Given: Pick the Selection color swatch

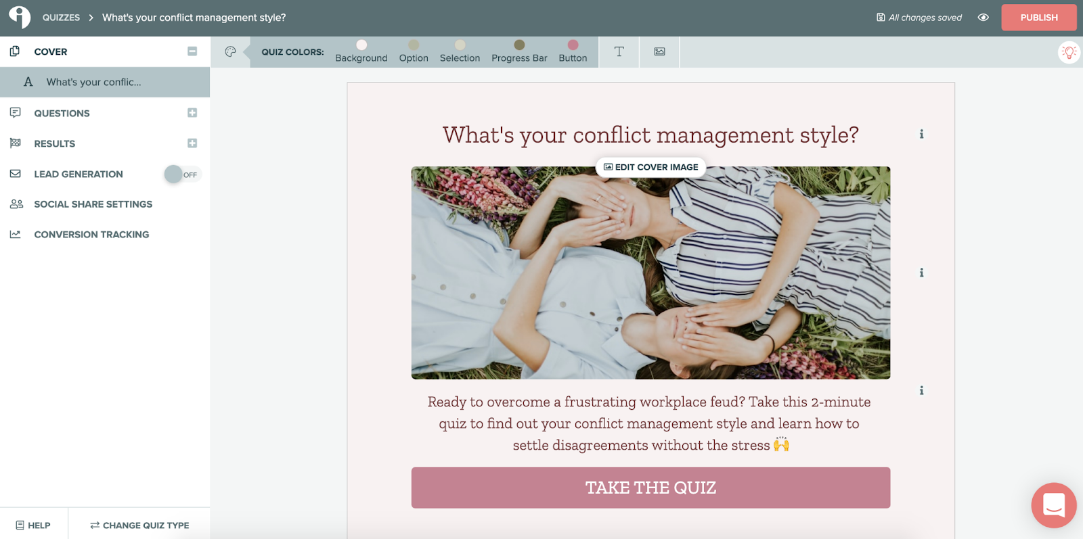Looking at the screenshot, I should click(460, 45).
